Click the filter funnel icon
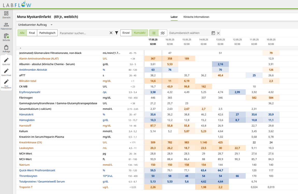 pyautogui.click(x=117, y=33)
